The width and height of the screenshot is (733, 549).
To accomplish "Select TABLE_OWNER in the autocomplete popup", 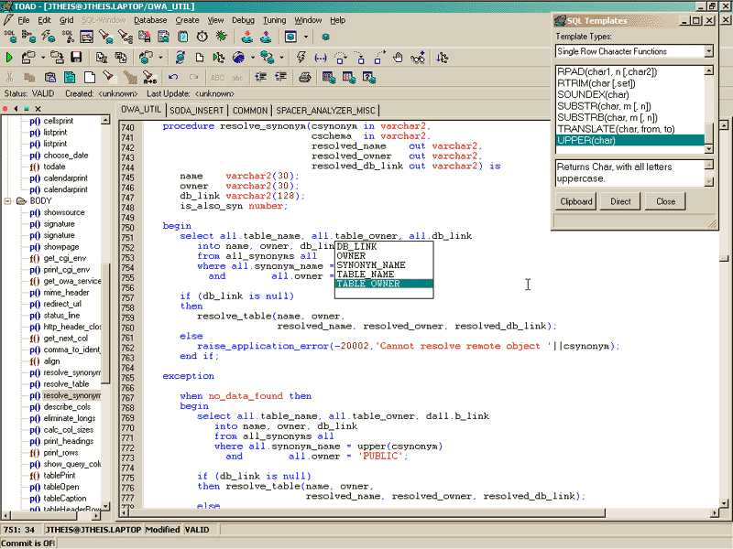I will pyautogui.click(x=384, y=284).
